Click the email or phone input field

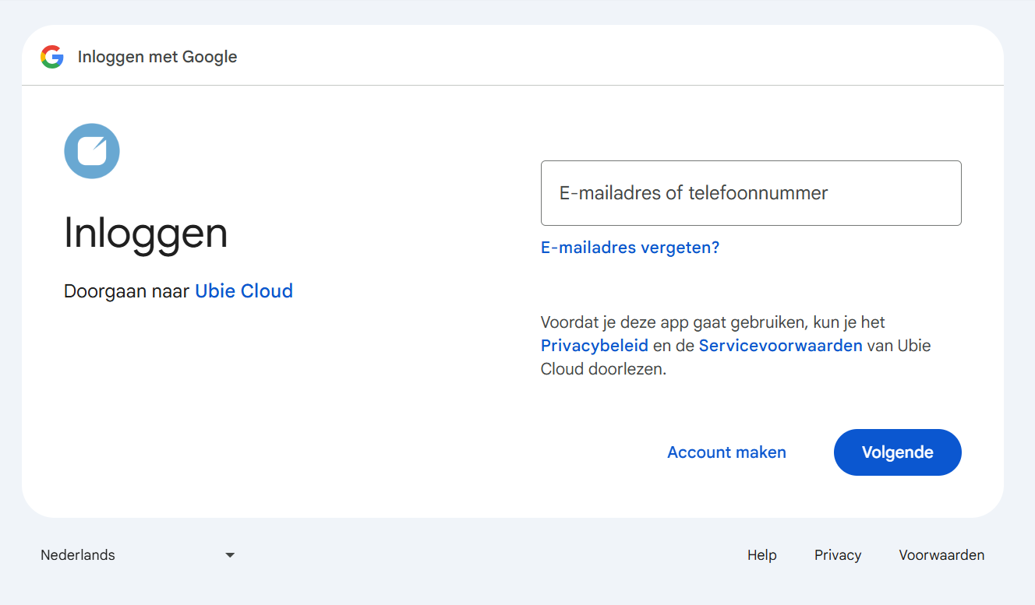[x=751, y=192]
